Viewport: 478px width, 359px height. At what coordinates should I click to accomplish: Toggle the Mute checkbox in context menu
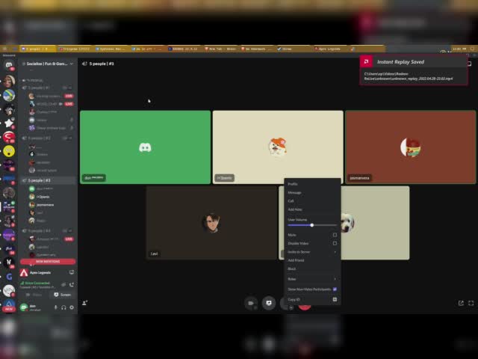coord(335,235)
